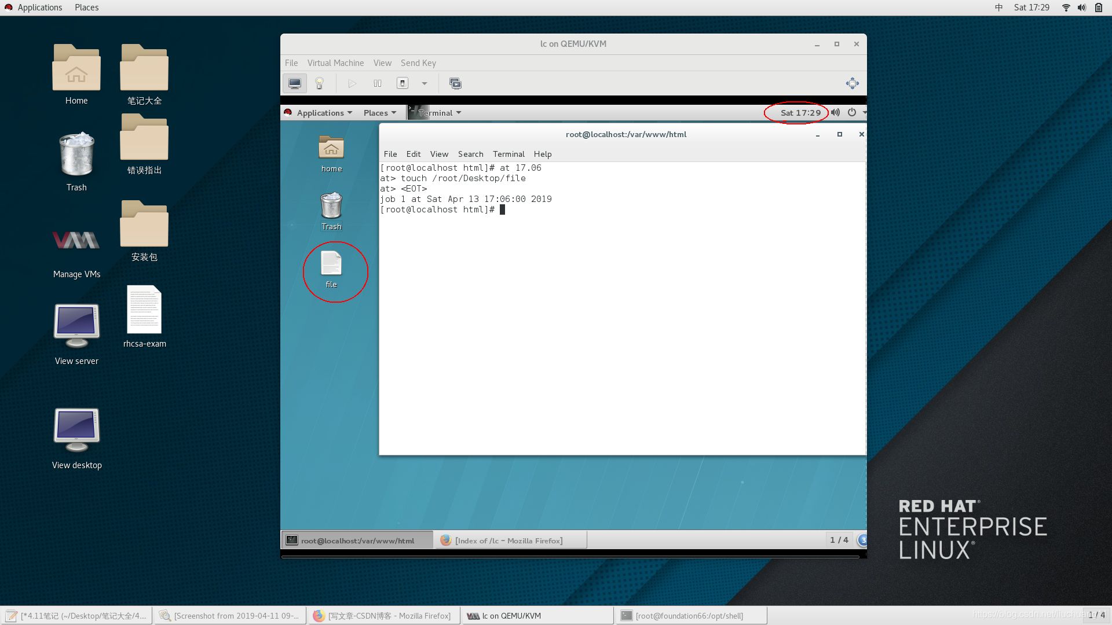Switch the guest display to fullscreen
1112x625 pixels.
852,83
